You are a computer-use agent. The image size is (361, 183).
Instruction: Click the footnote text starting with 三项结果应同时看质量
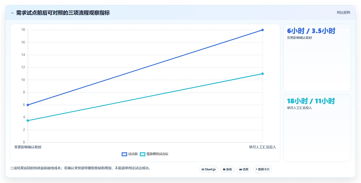click(80, 168)
